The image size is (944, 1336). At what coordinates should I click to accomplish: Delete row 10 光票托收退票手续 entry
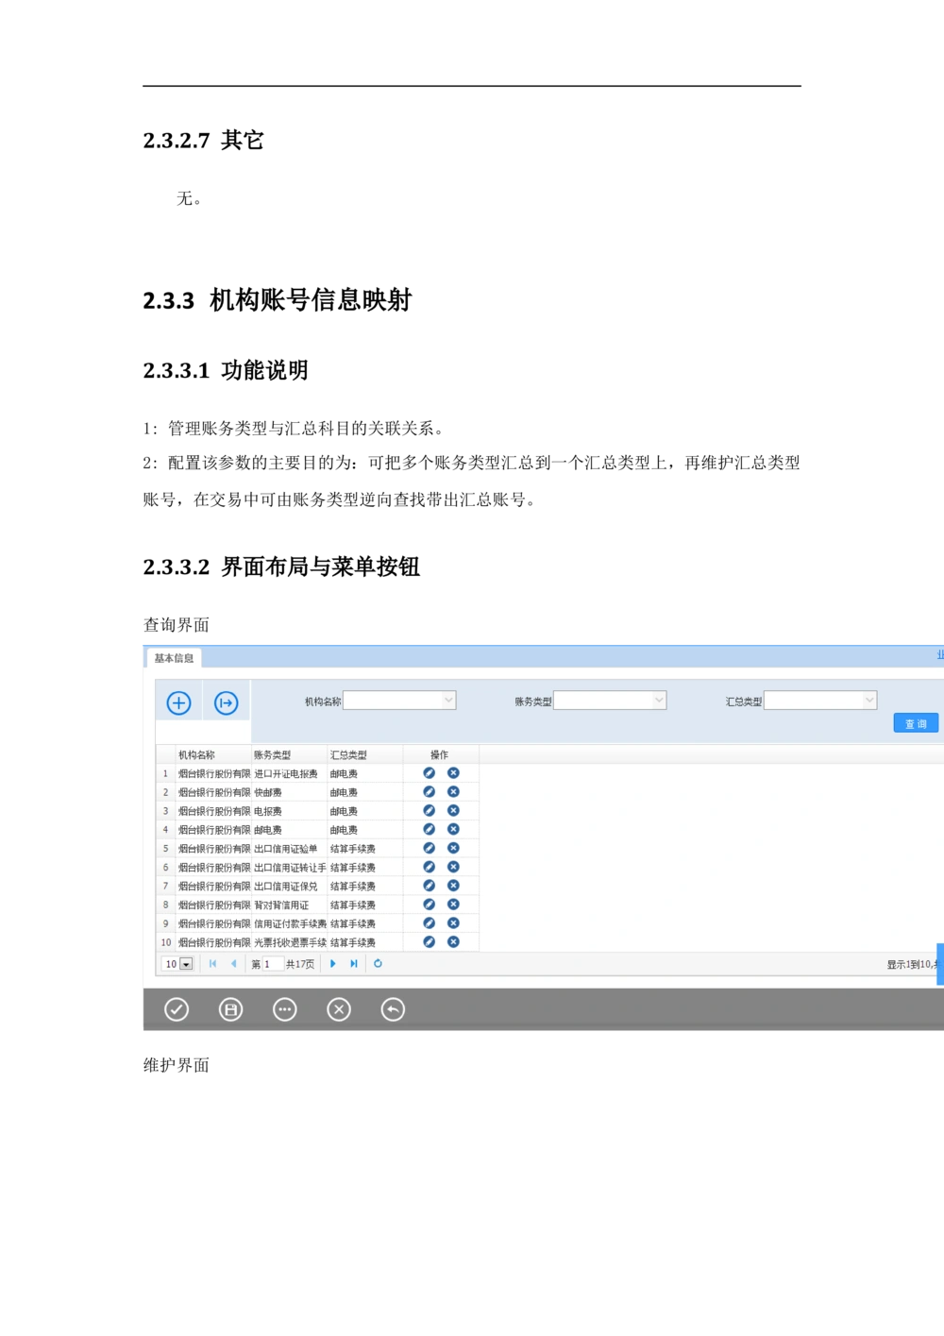coord(453,942)
